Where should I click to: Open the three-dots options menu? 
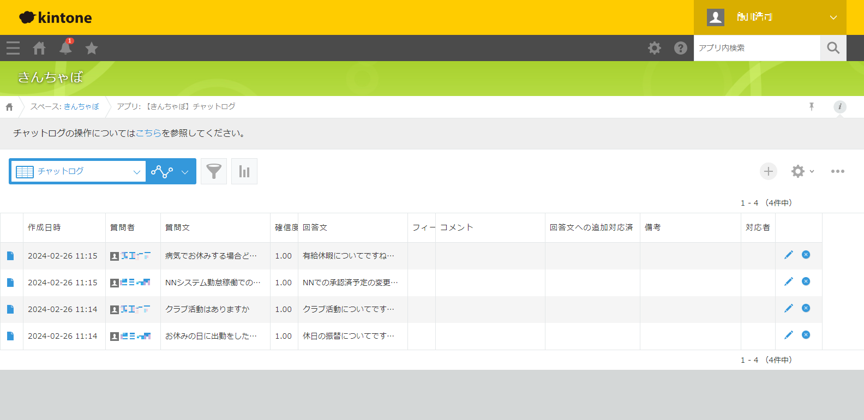pyautogui.click(x=837, y=171)
